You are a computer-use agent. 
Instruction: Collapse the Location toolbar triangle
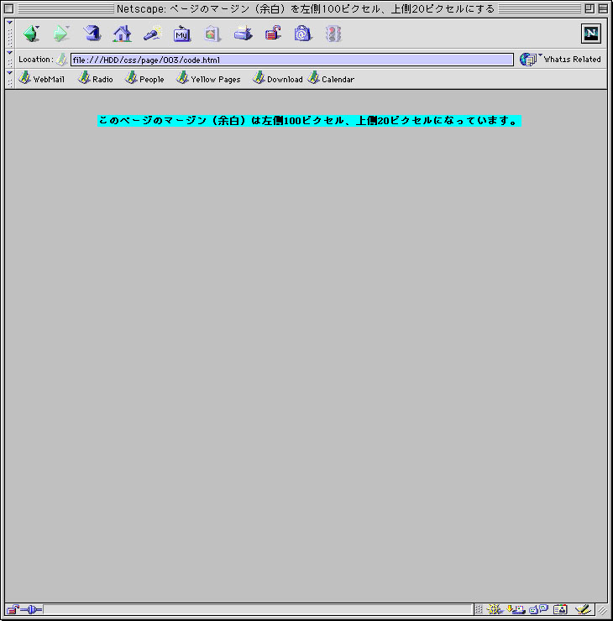coord(10,53)
